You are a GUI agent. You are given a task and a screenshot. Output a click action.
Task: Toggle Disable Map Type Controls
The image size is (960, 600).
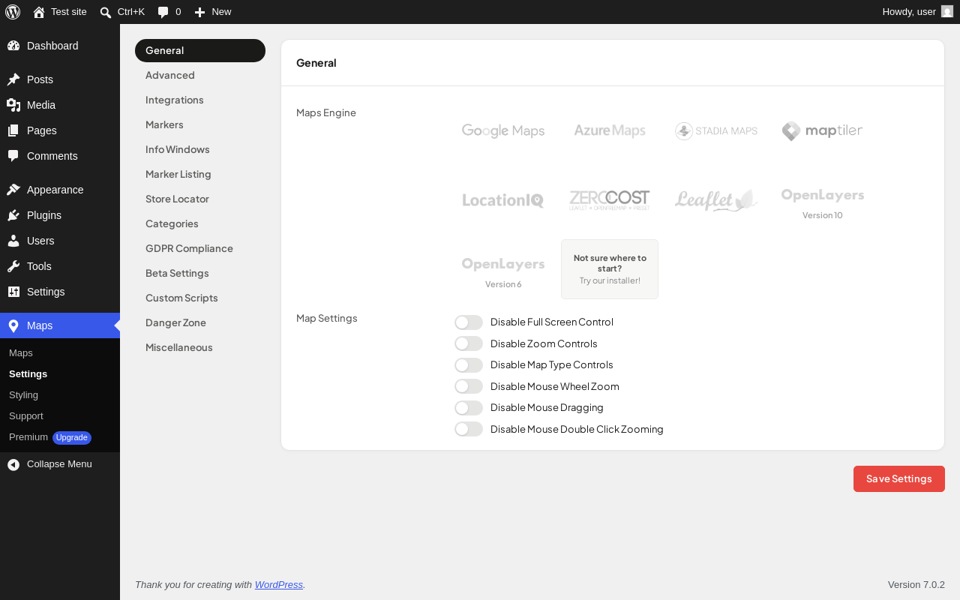(469, 365)
